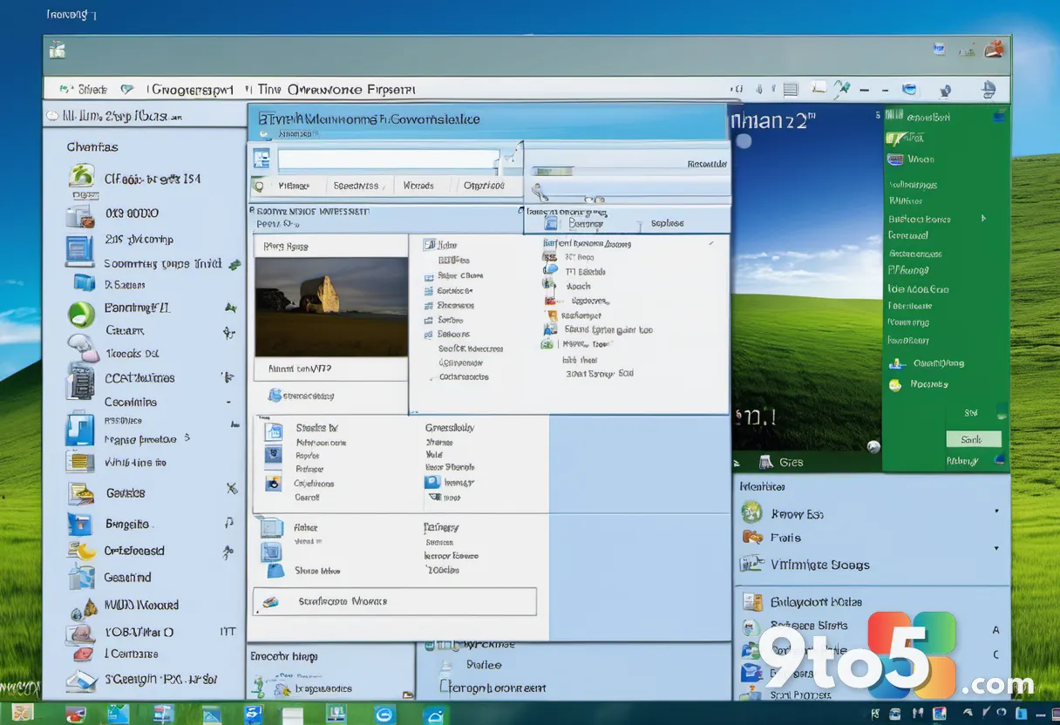This screenshot has height=725, width=1060.
Task: Click the keyboard icon next to "Vison"
Action: tap(895, 159)
